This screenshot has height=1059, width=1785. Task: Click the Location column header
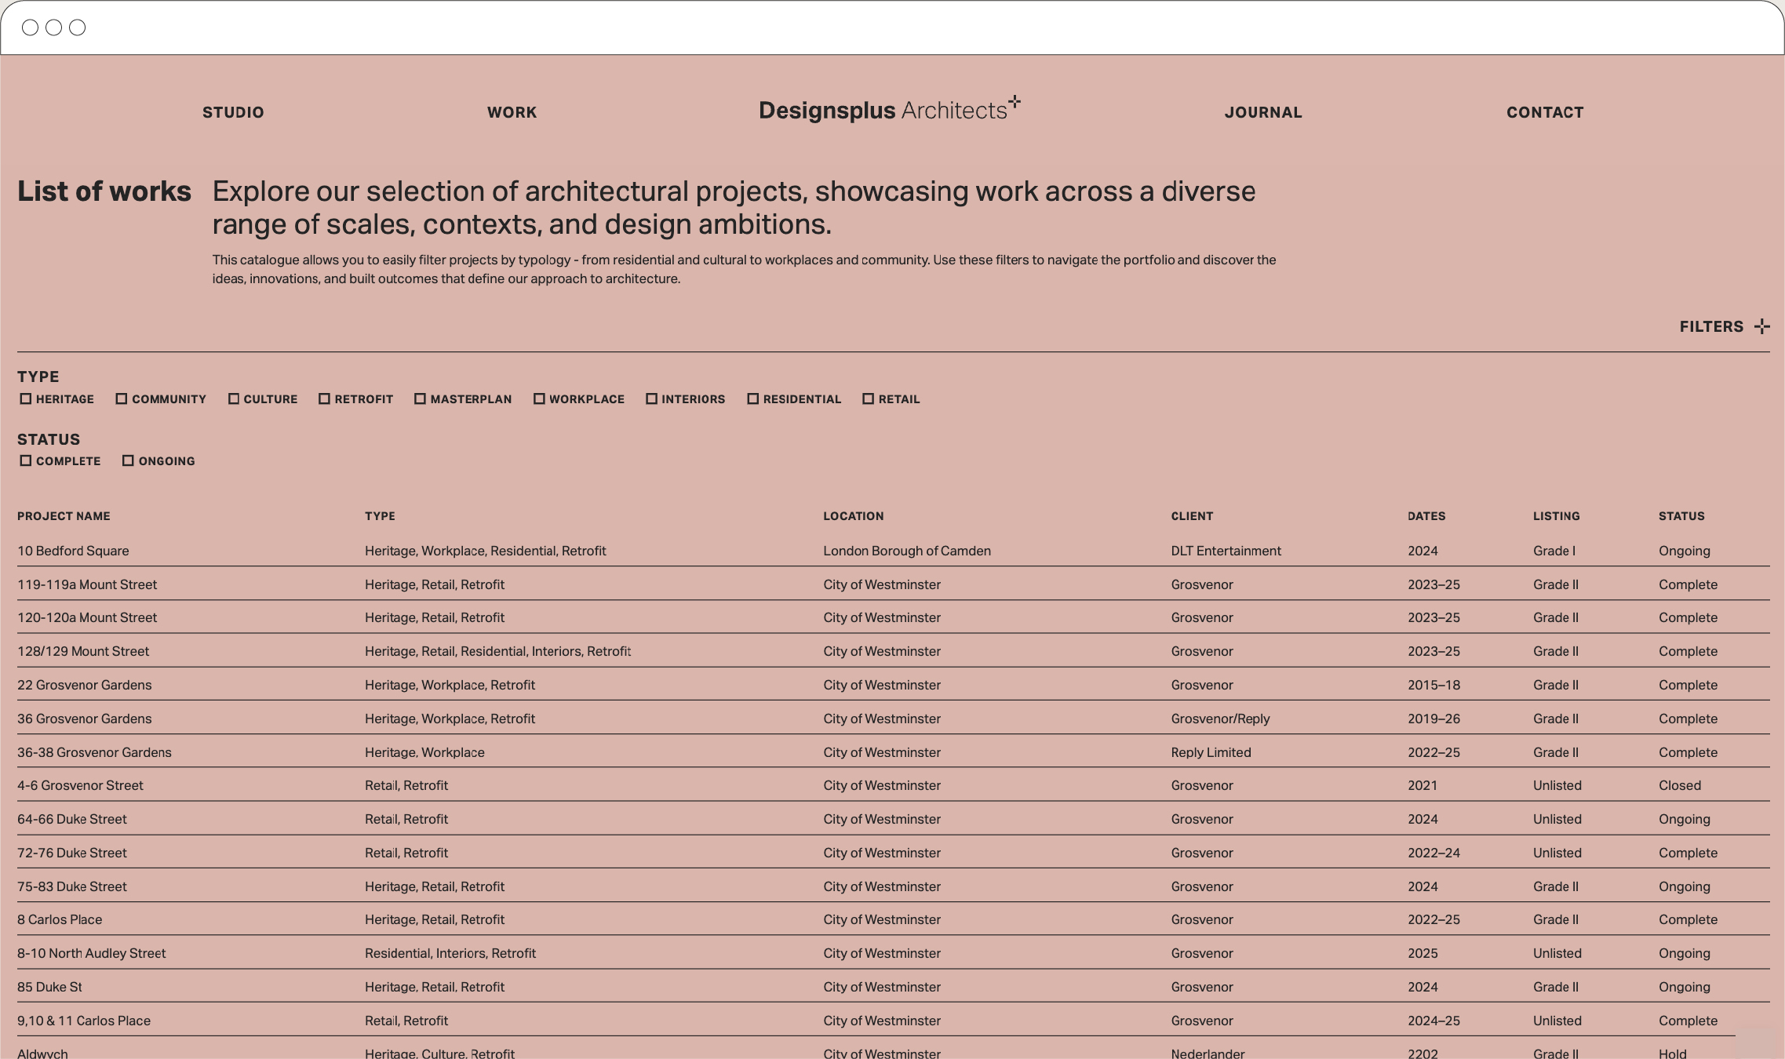(x=854, y=516)
